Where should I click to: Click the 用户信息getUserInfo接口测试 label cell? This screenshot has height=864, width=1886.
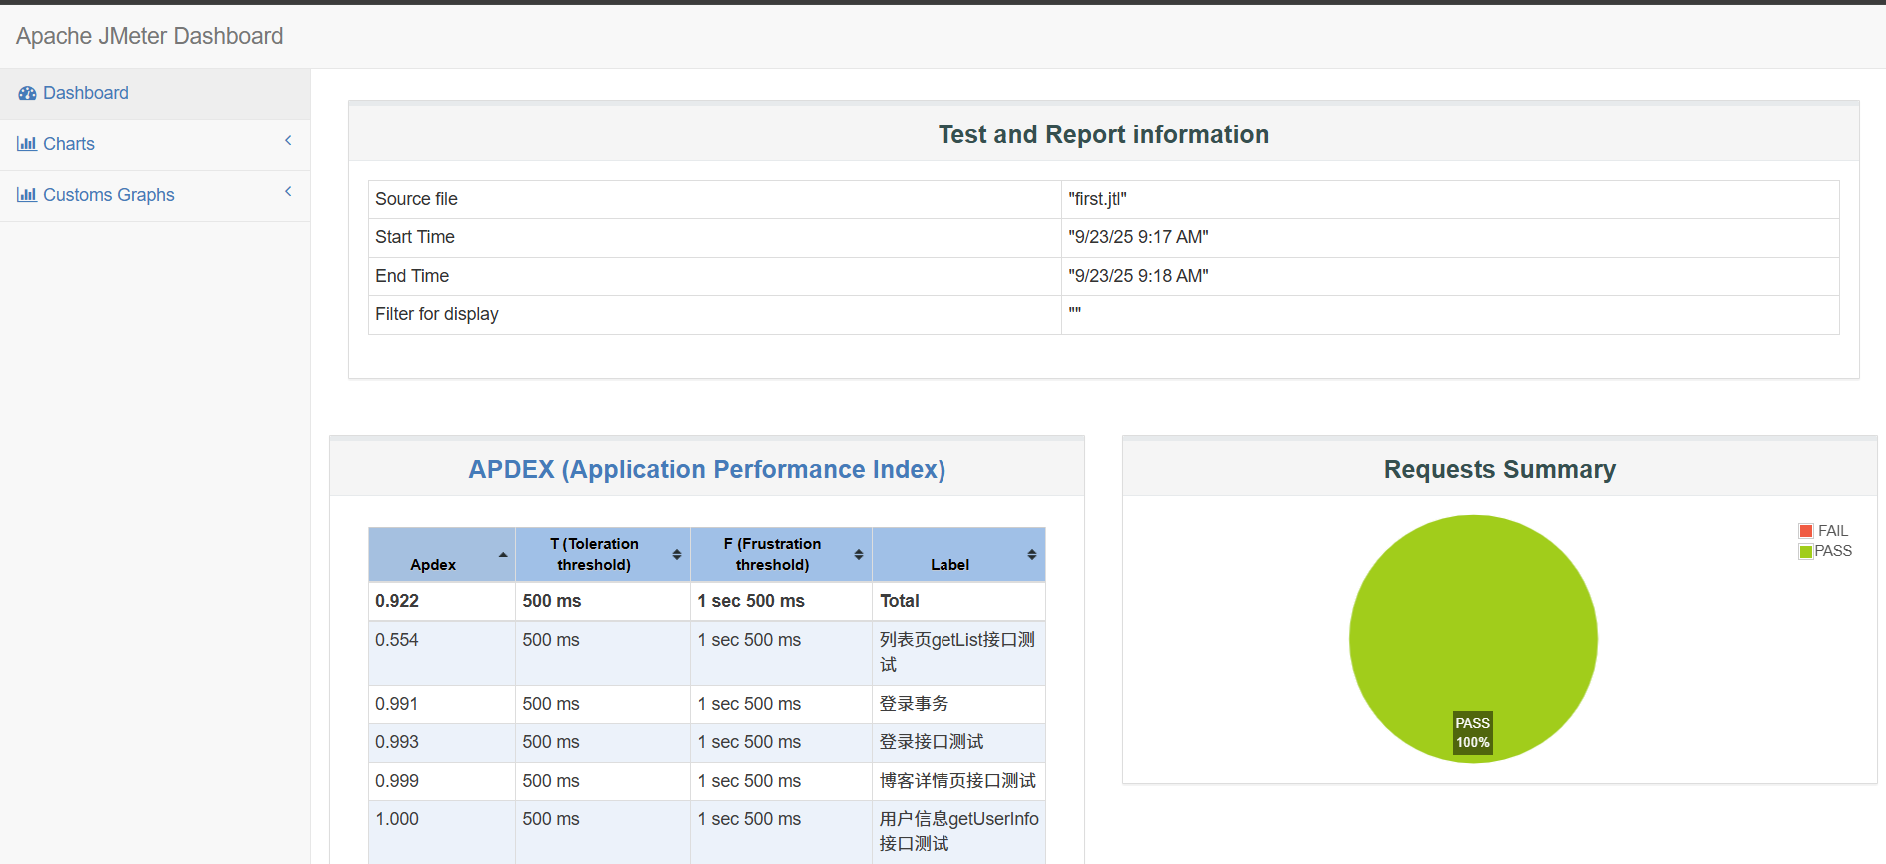(959, 832)
